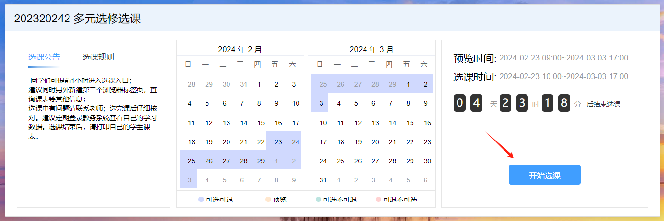Select the 23rd in the 2024年2月 calendar
The height and width of the screenshot is (221, 664).
[278, 142]
